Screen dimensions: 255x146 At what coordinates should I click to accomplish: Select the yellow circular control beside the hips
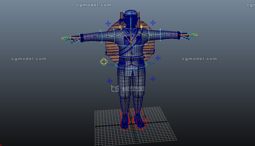tap(104, 62)
